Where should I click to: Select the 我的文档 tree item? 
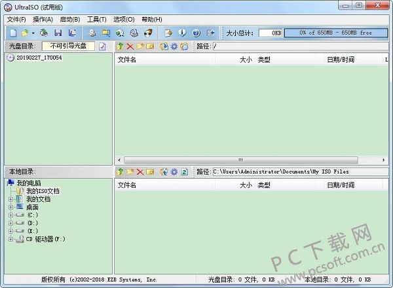tap(39, 200)
